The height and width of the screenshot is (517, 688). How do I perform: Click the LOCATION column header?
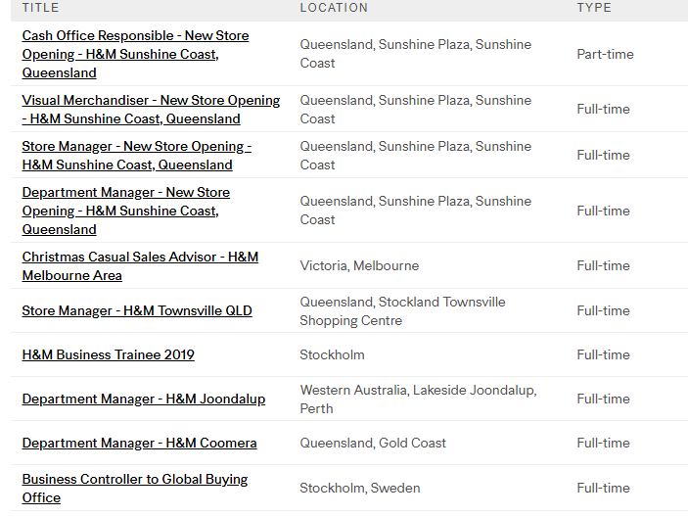pos(334,8)
